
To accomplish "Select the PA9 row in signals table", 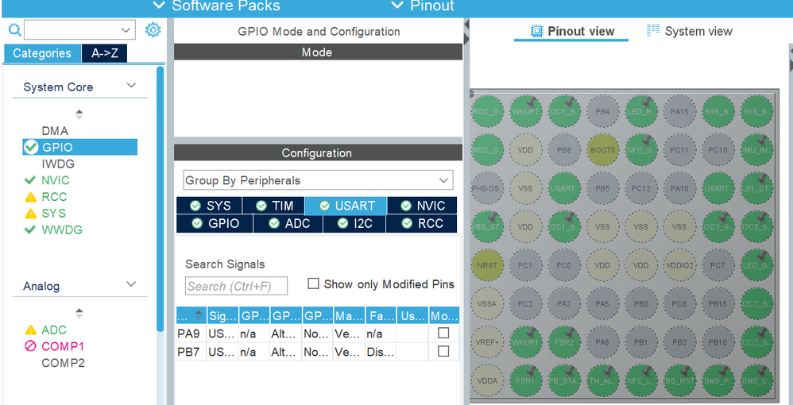I will coord(318,334).
